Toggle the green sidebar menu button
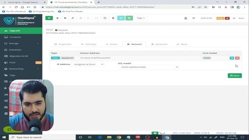 pyautogui.click(x=49, y=18)
